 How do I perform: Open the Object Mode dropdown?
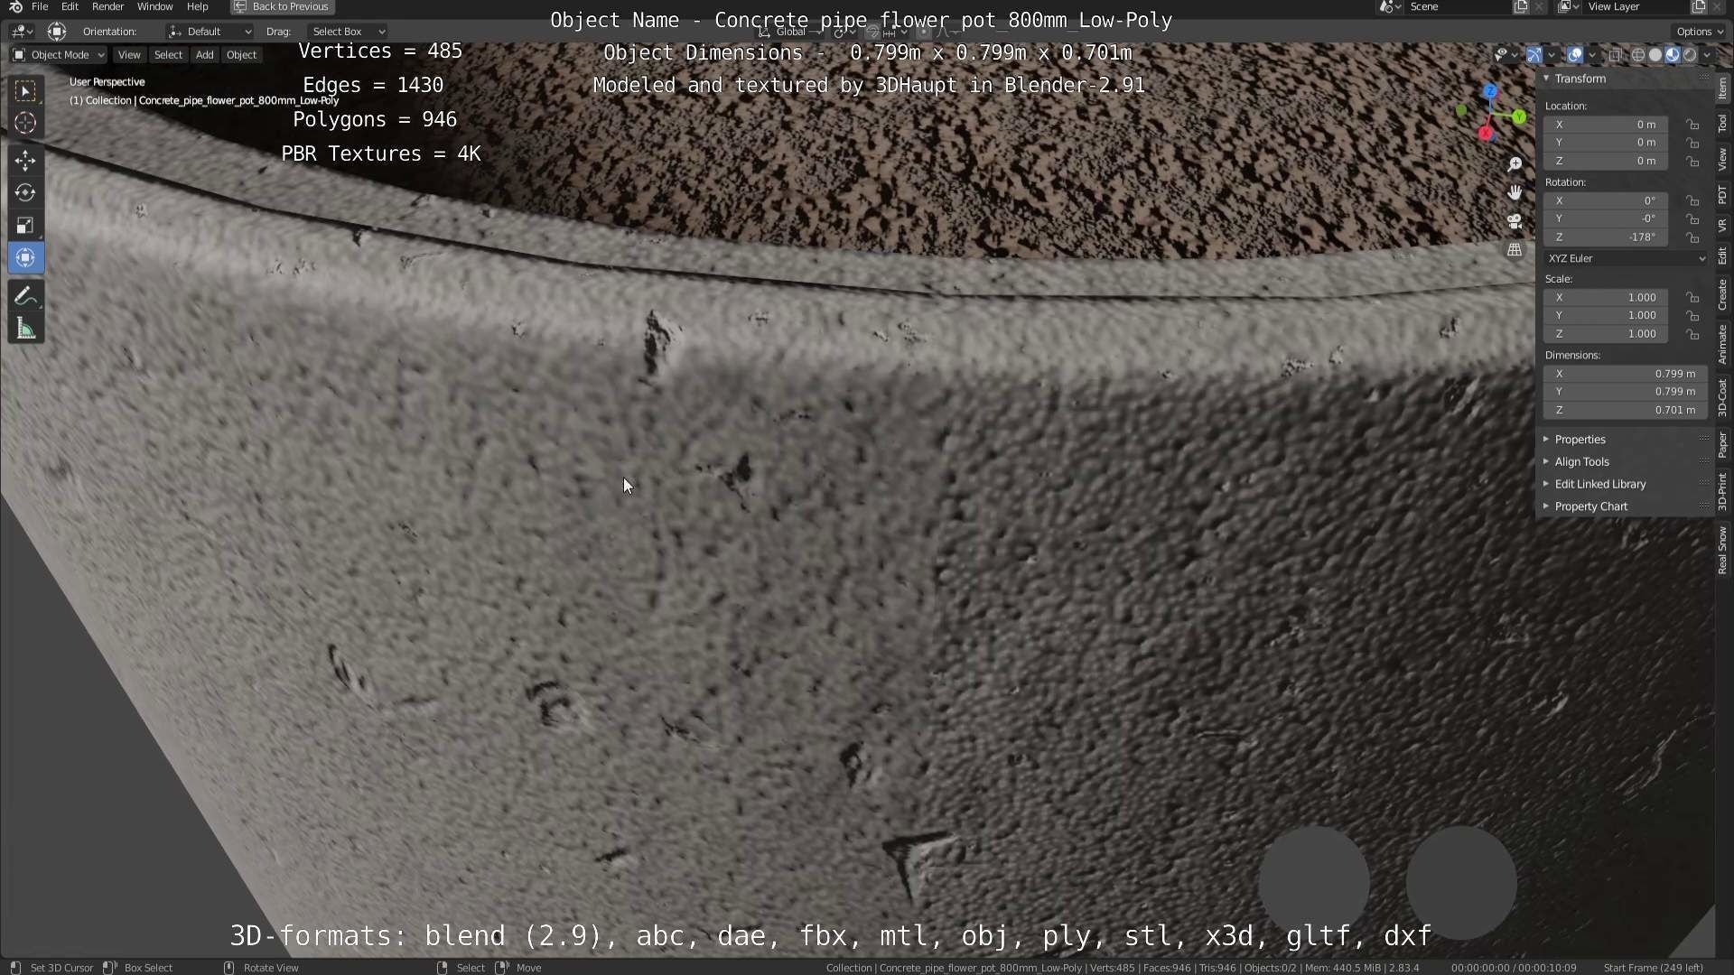(59, 55)
